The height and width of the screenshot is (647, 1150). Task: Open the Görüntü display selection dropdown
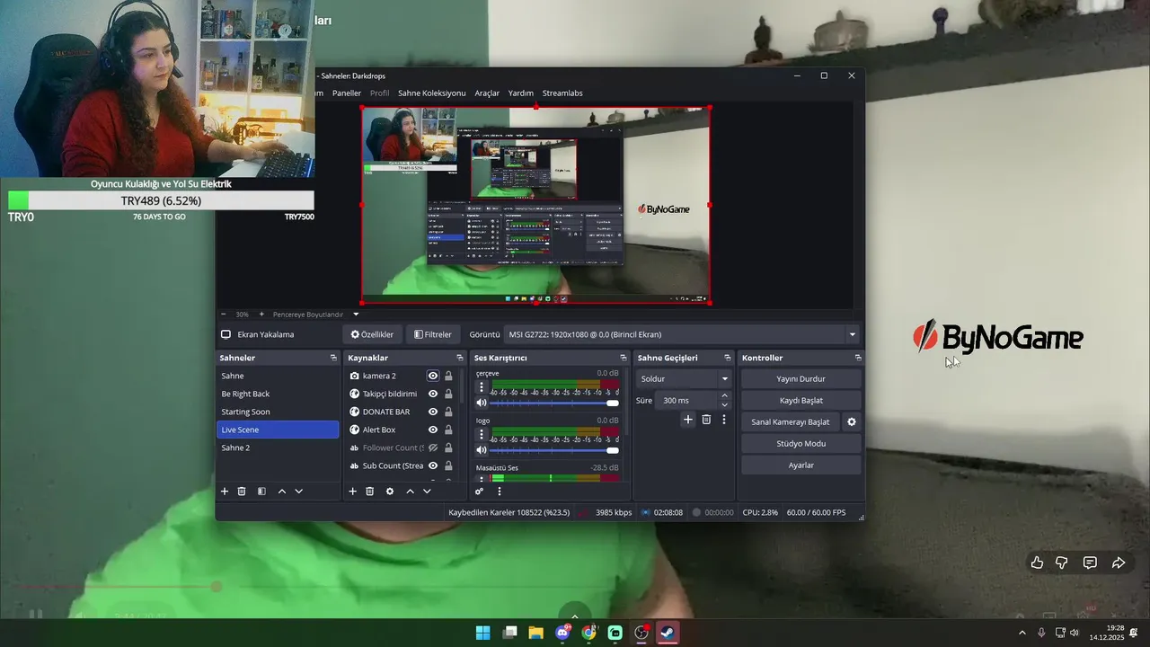[x=681, y=334]
